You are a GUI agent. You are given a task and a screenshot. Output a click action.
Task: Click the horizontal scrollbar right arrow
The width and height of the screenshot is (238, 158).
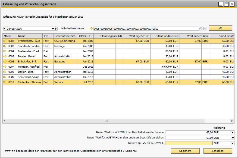coord(232,121)
